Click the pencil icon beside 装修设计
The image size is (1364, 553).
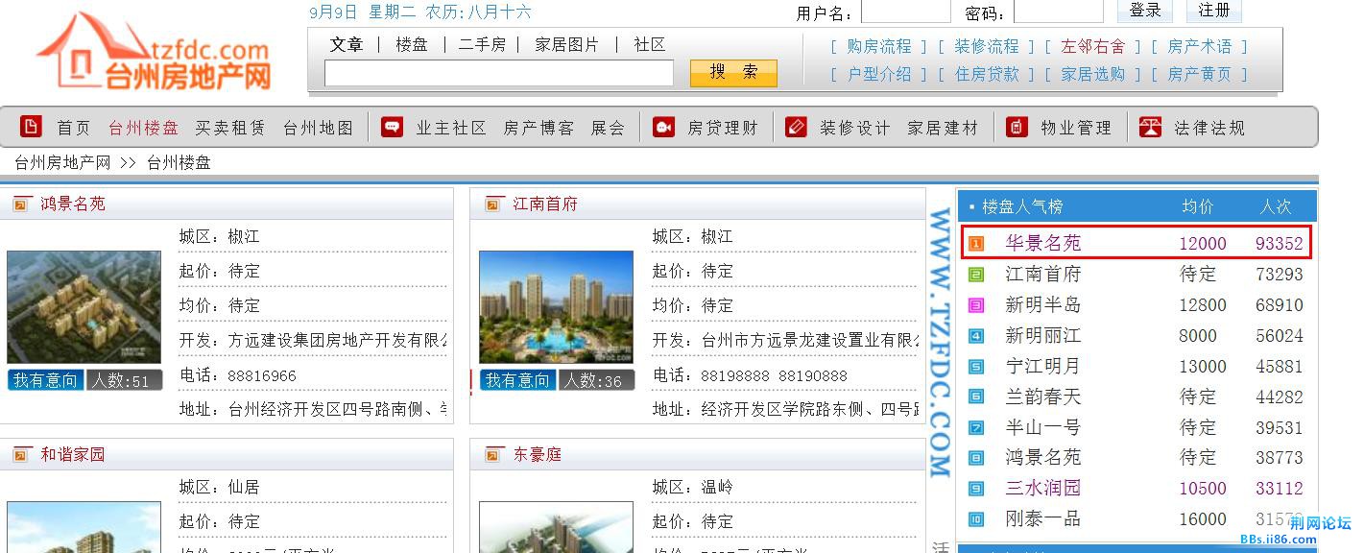(796, 127)
